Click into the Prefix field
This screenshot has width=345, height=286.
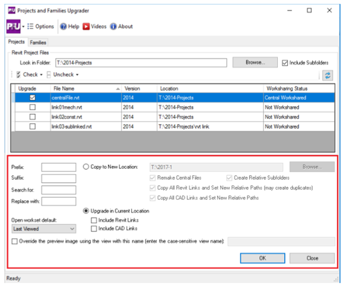tap(59, 167)
